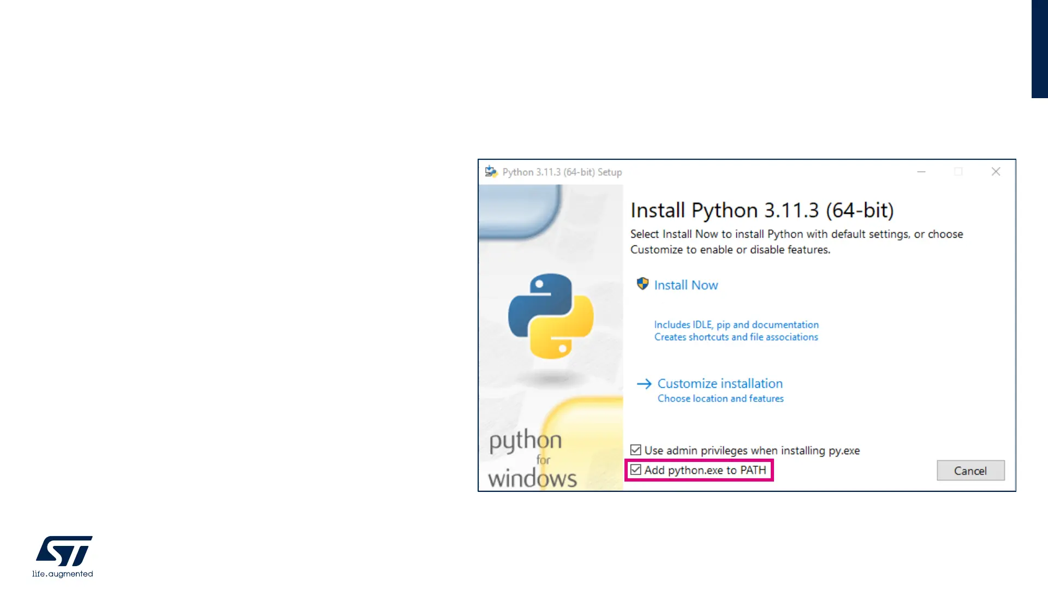1048x589 pixels.
Task: Click the arrow icon beside Customize installation
Action: (644, 384)
